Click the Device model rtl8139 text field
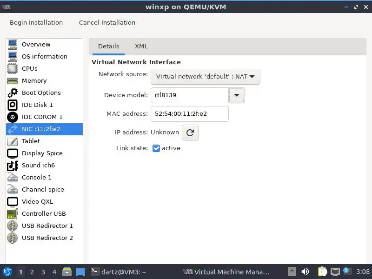 pyautogui.click(x=190, y=95)
